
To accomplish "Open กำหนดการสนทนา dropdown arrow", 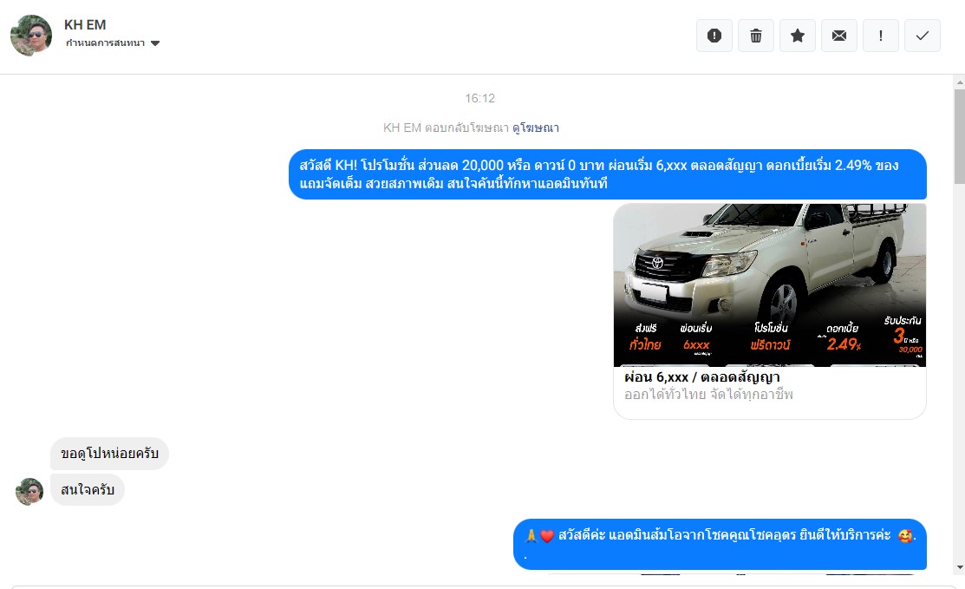I will pos(155,43).
